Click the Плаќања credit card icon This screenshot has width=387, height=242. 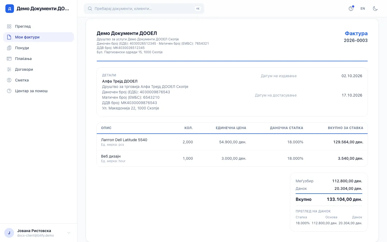point(9,59)
